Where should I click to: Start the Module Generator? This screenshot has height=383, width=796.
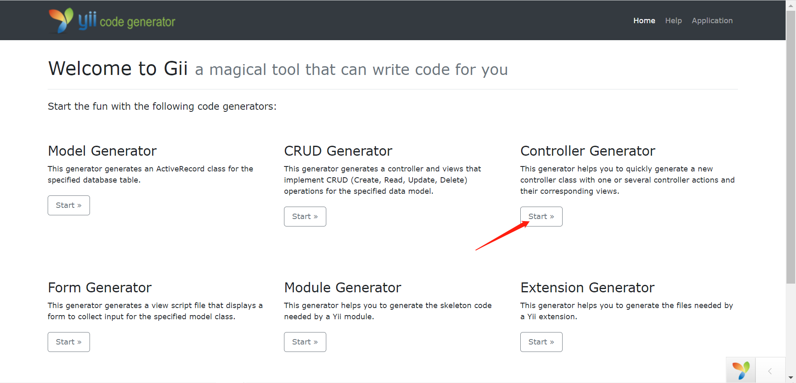[x=305, y=342]
